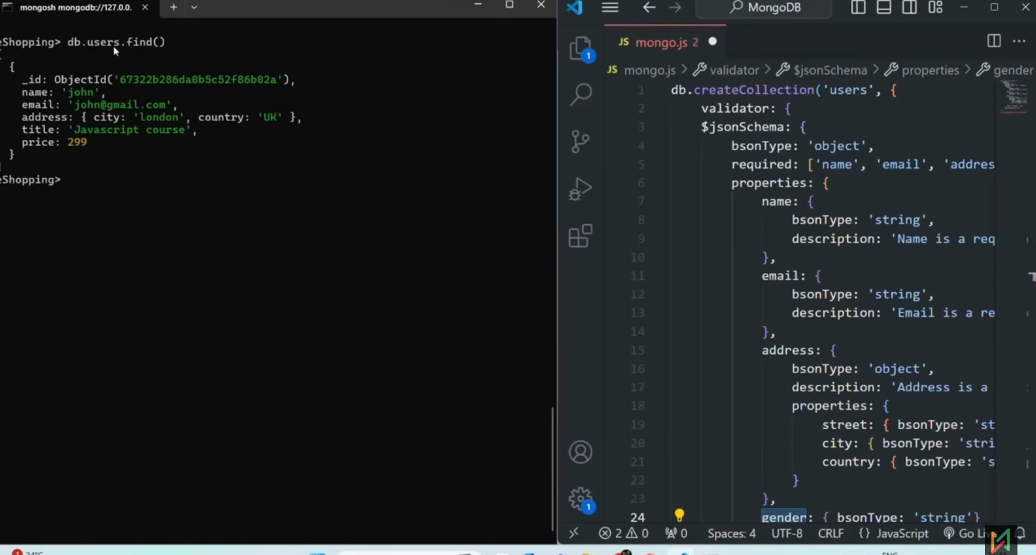Click the editor minimap
Image resolution: width=1036 pixels, height=555 pixels.
pos(1015,98)
